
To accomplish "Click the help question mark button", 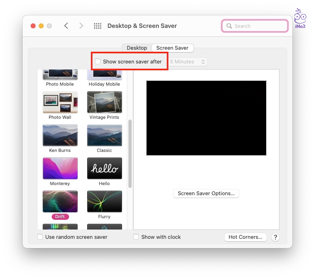I will [275, 237].
